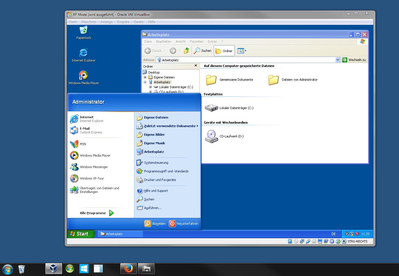Open the Zurück history dropdown arrow
The height and width of the screenshot is (276, 399).
[x=165, y=51]
